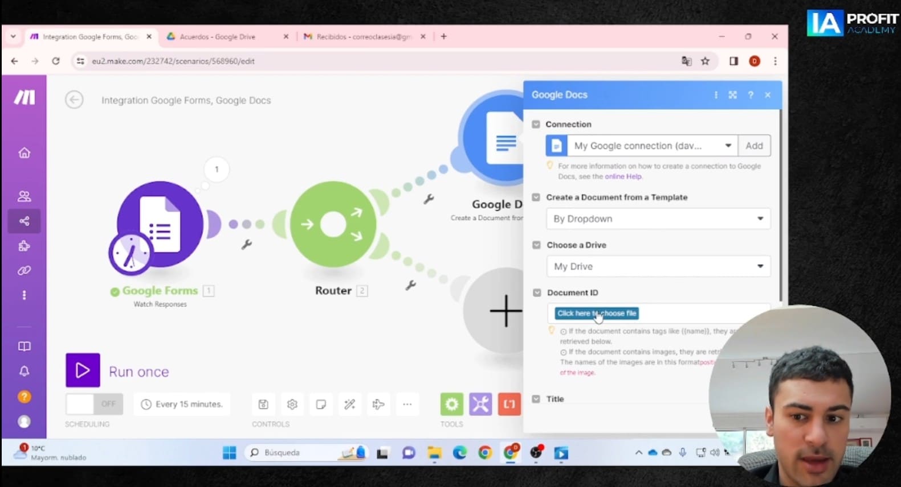
Task: Click the Búsqueda taskbar search box
Action: (x=305, y=452)
